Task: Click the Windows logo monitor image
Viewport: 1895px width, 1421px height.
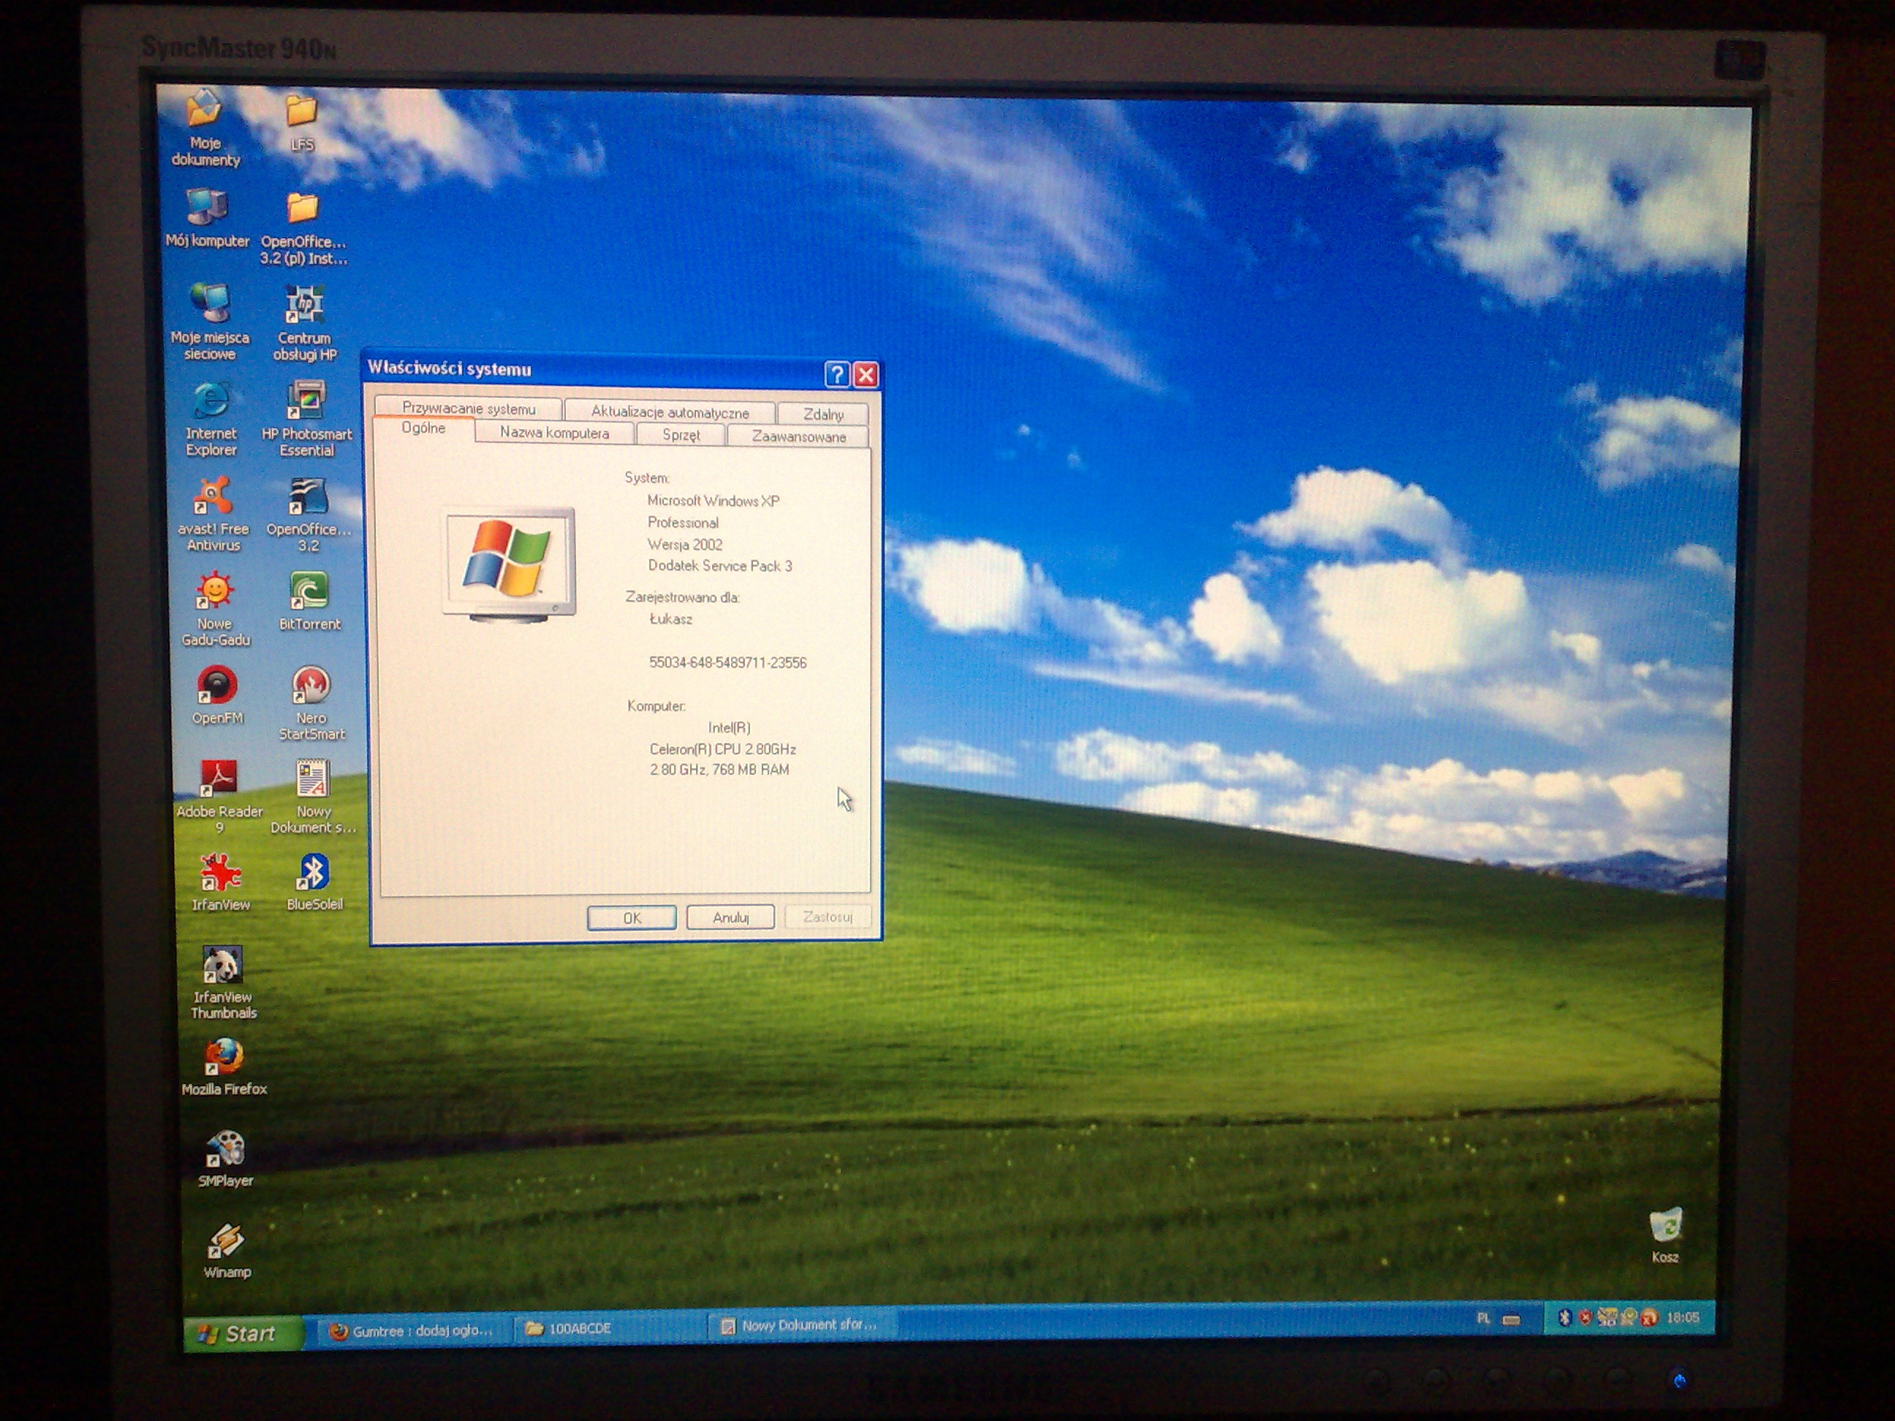Action: coord(509,564)
